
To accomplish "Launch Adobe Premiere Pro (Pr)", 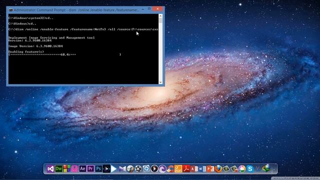I will tap(90, 169).
